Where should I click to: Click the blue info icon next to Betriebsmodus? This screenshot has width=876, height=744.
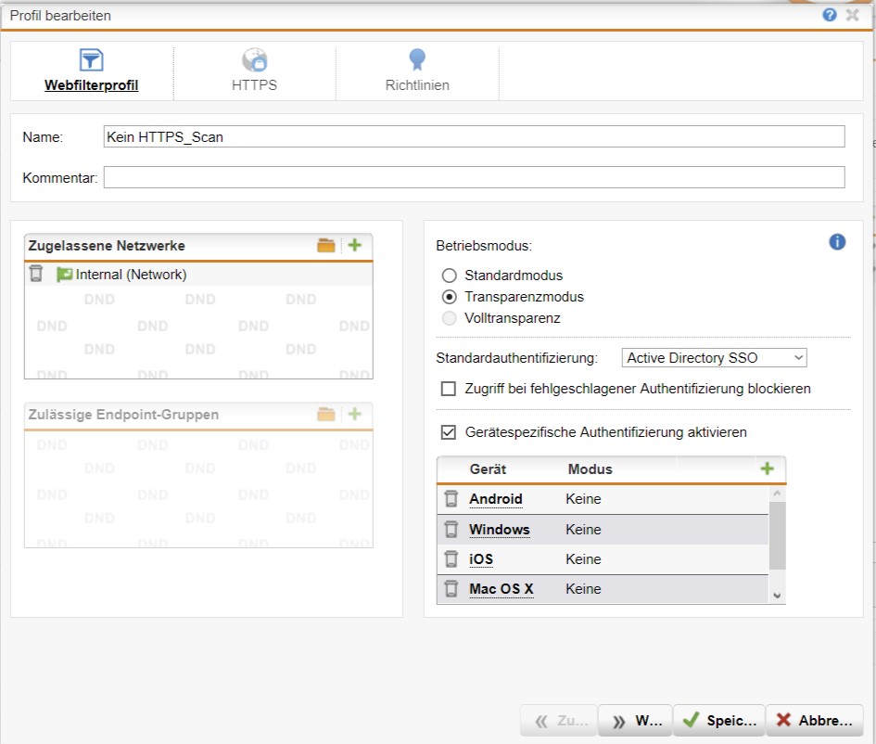[x=837, y=242]
